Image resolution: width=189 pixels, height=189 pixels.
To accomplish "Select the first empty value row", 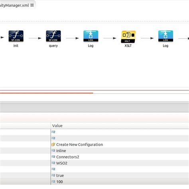I will coord(120,132).
